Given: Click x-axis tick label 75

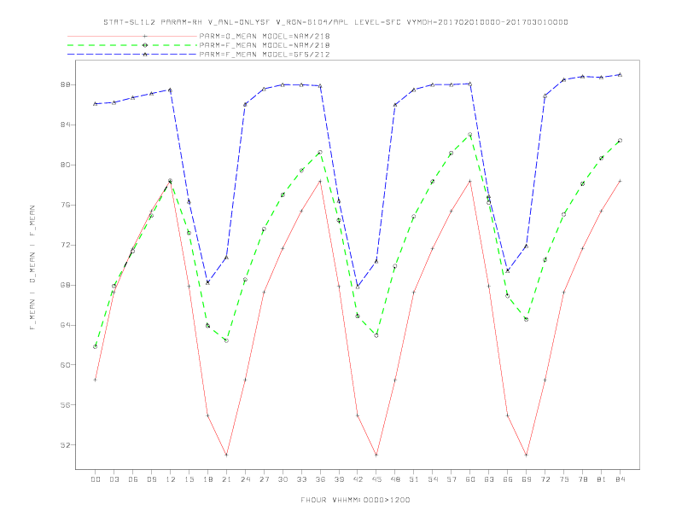Looking at the screenshot, I should click(564, 479).
